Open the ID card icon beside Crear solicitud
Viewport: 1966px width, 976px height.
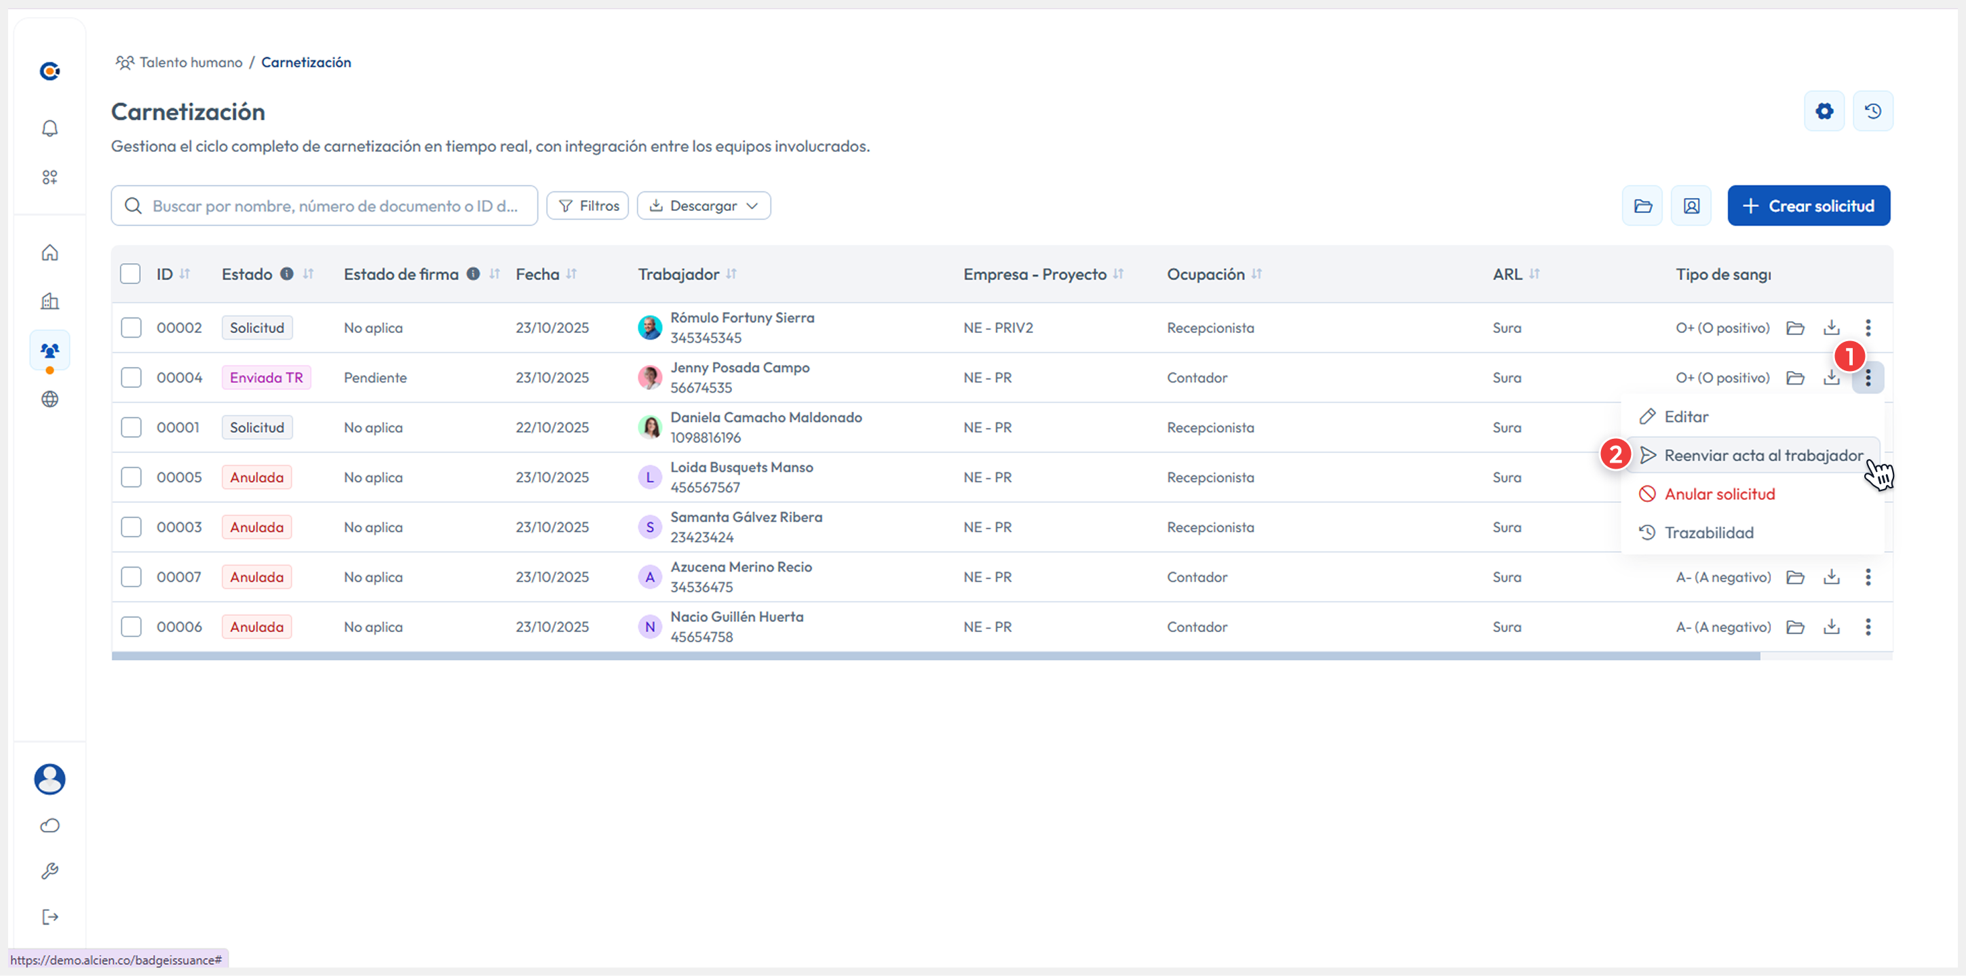tap(1691, 206)
